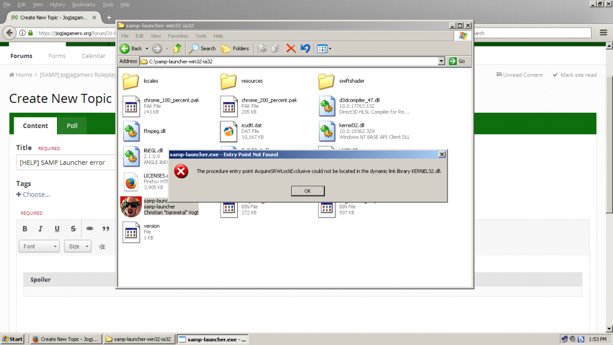Open the Explorer View menu
Image resolution: width=613 pixels, height=345 pixels.
[156, 36]
